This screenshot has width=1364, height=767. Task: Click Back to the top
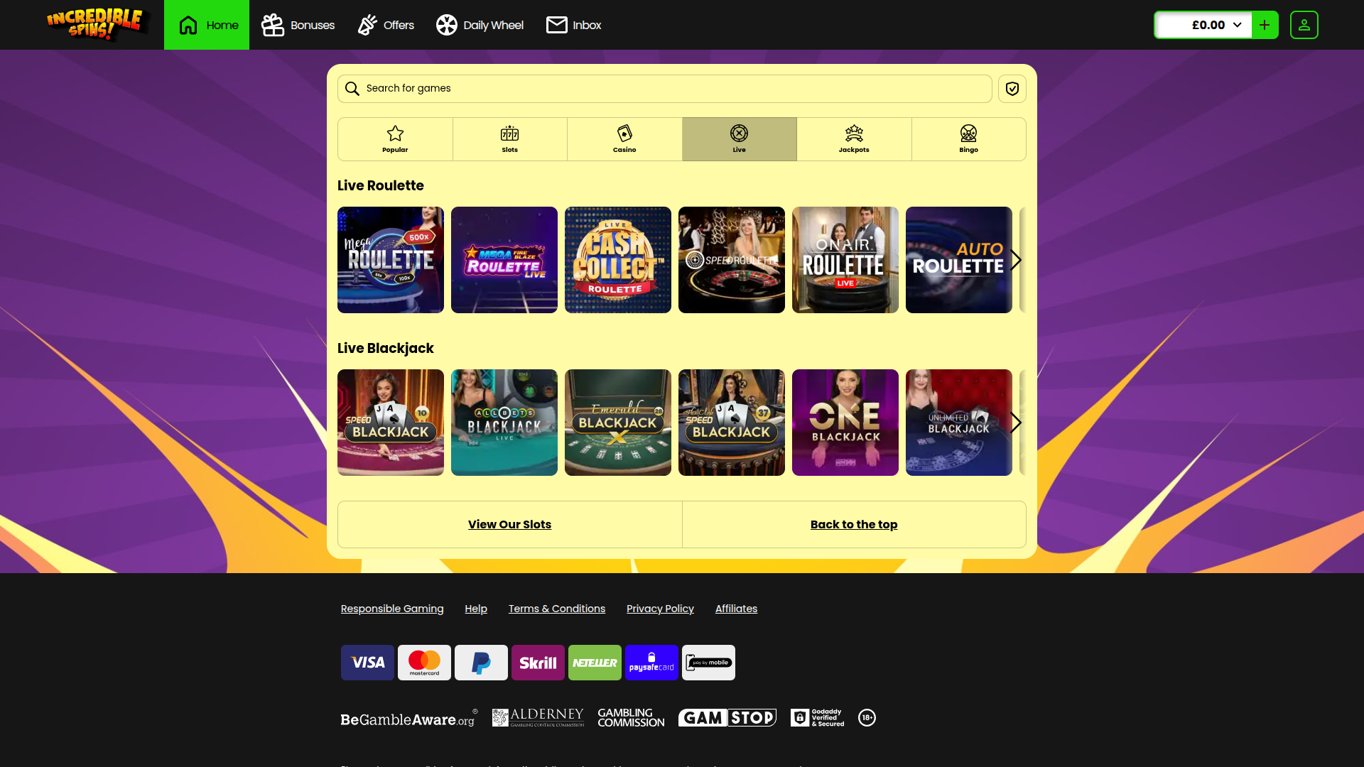854,524
